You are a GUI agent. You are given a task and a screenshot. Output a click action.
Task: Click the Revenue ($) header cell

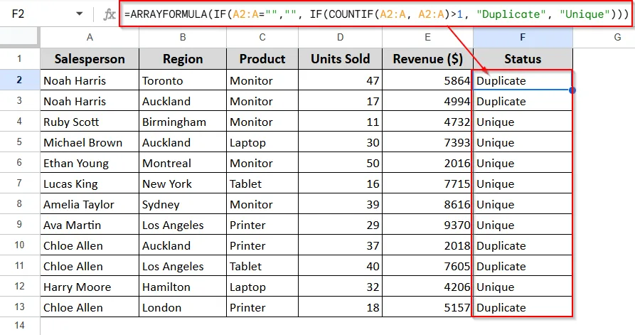[427, 59]
